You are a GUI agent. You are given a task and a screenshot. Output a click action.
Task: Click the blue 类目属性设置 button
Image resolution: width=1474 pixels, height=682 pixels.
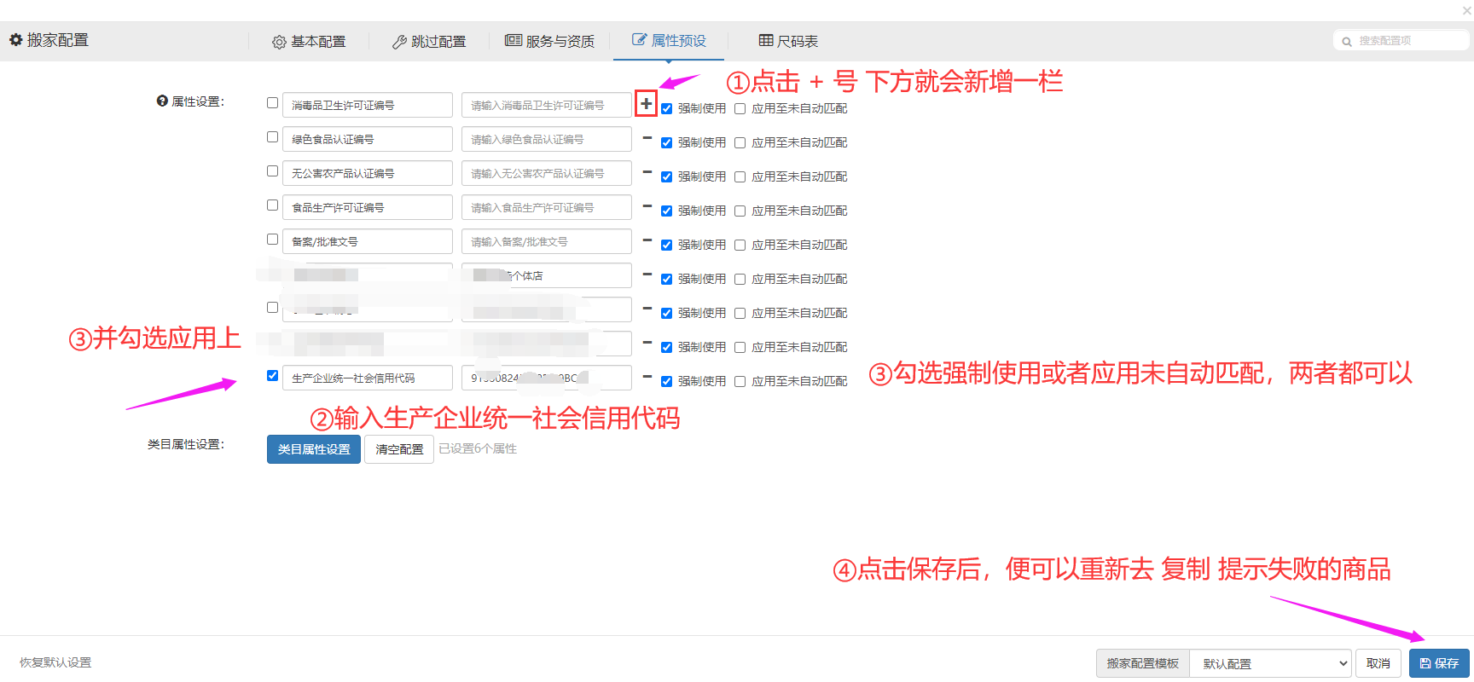313,449
